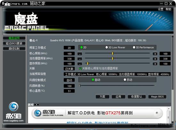Image resolution: width=176 pixels, height=130 pixels.
Task: Click the Galaxy logo in the sidebar
Action: (13, 106)
